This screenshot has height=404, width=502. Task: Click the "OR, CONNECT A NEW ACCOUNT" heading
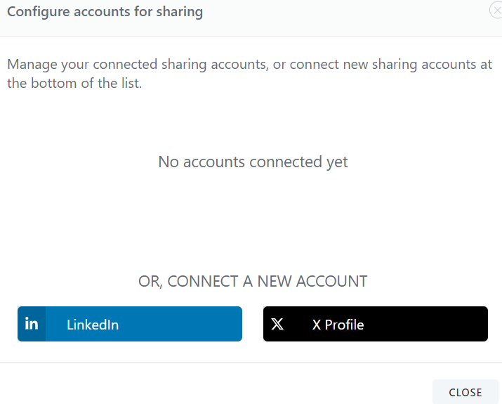pos(253,282)
